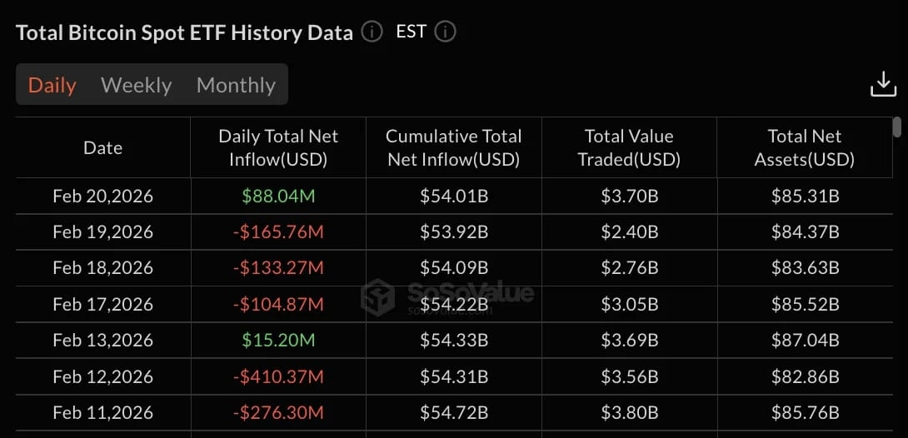908x438 pixels.
Task: Click the info icon beside the history title
Action: tap(372, 32)
